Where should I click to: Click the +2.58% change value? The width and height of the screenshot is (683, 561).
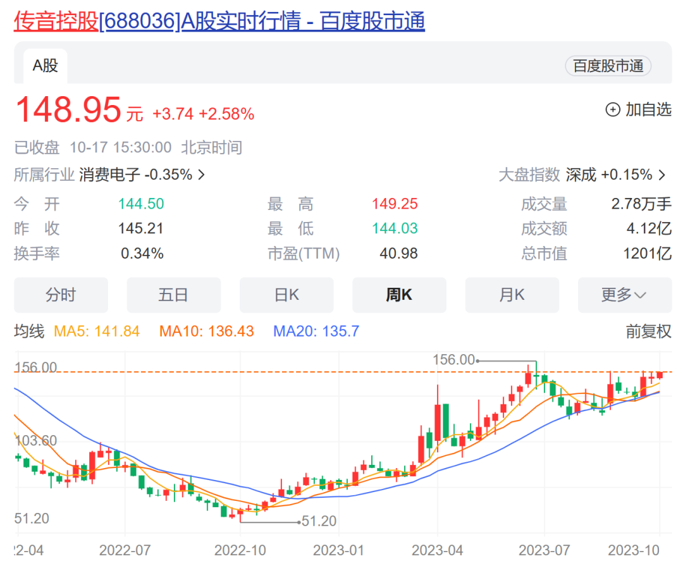(226, 114)
